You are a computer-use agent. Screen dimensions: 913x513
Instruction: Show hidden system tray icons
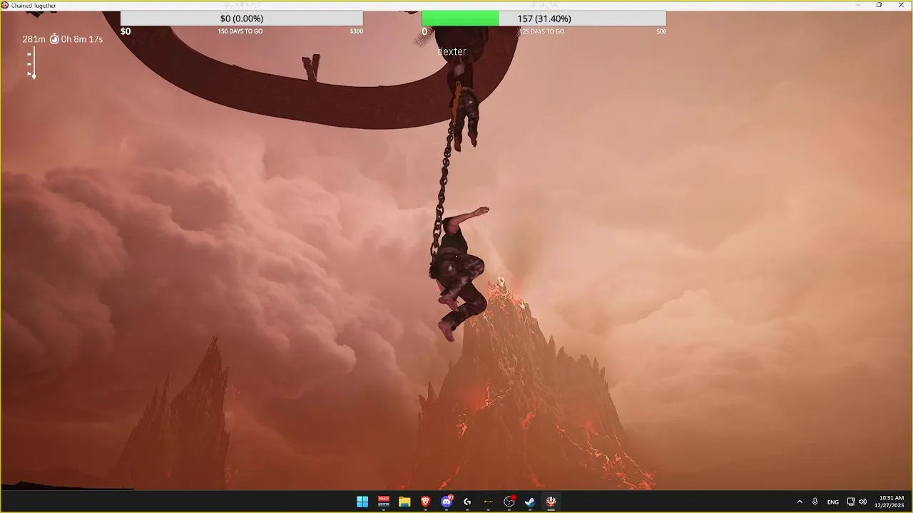pos(800,502)
